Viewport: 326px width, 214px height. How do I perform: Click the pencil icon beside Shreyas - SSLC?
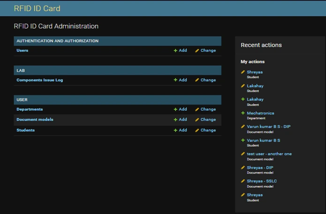pyautogui.click(x=243, y=181)
